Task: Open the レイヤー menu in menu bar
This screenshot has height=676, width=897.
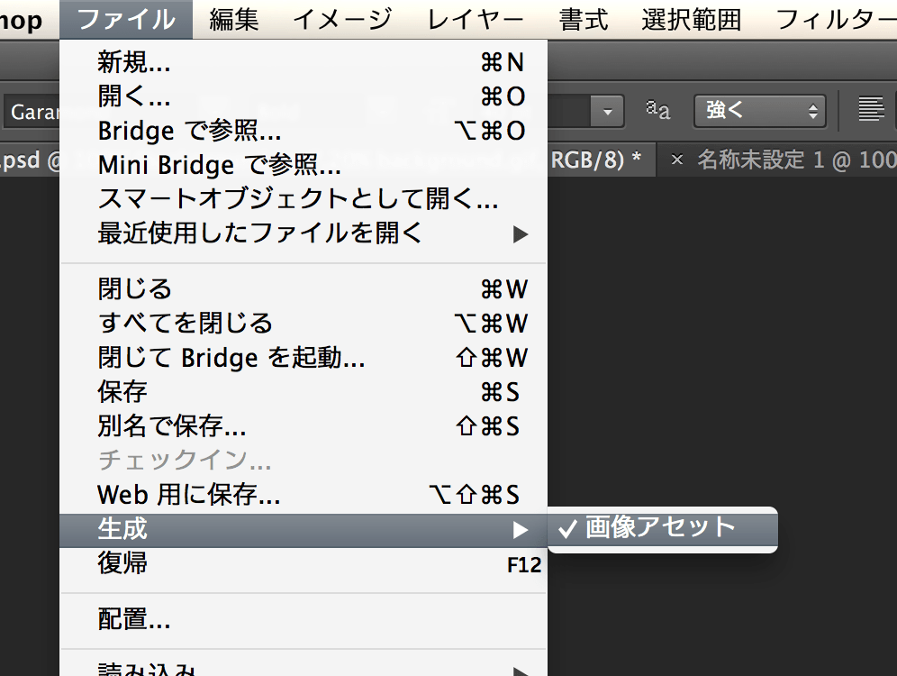Action: [476, 19]
